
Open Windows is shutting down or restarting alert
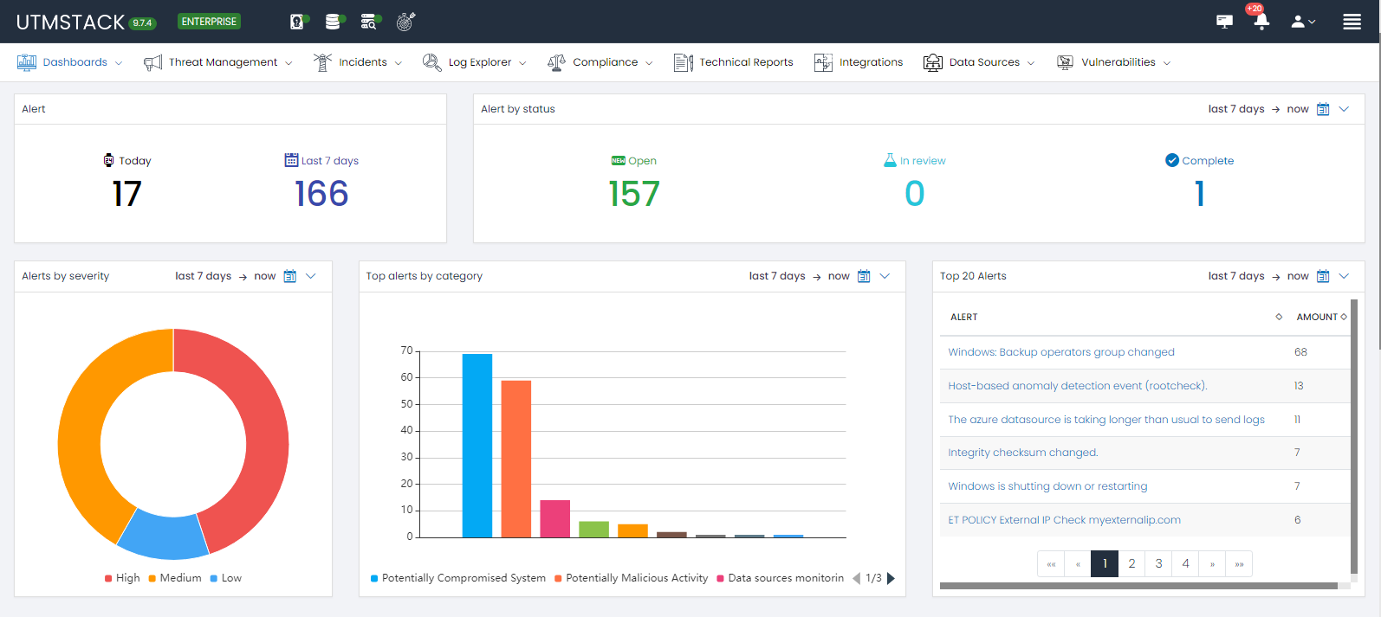coord(1047,486)
